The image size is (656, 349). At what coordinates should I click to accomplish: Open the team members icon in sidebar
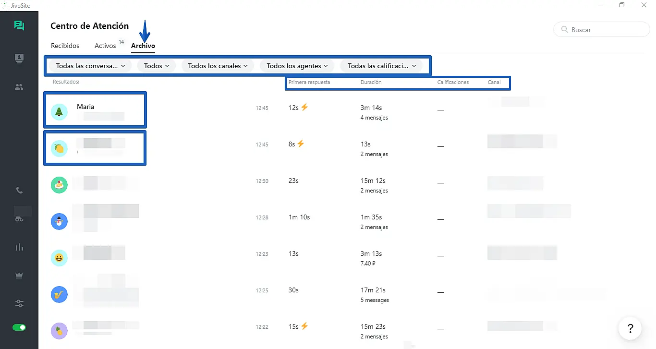pos(19,87)
